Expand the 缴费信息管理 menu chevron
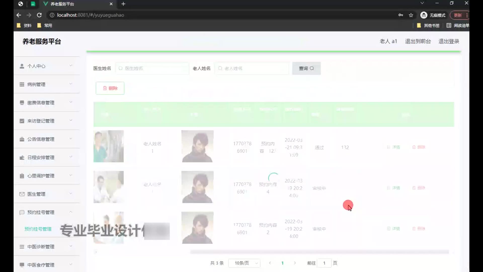 71,102
